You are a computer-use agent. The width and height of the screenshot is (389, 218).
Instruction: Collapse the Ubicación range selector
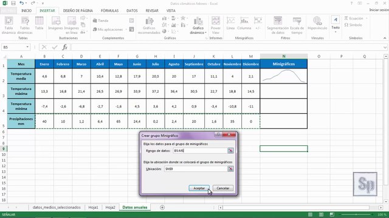coord(230,169)
